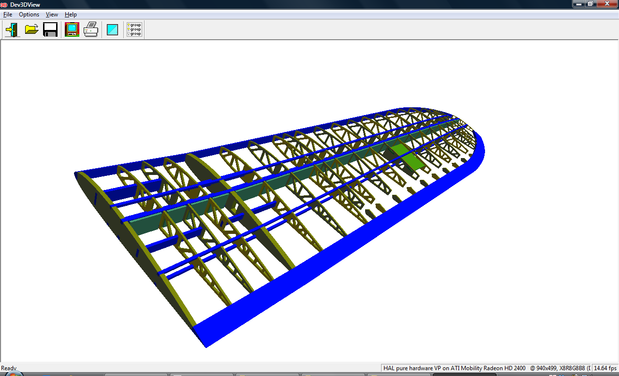
Task: Open the View menu
Action: click(52, 14)
